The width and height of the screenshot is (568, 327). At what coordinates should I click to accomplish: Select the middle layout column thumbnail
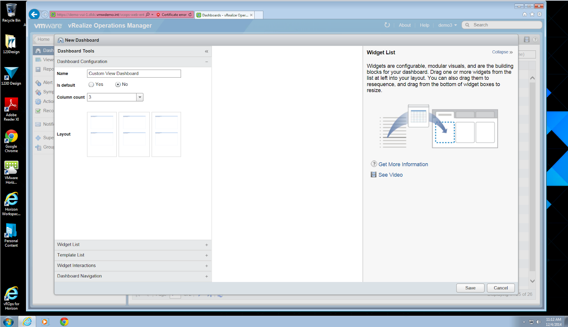[x=134, y=134]
